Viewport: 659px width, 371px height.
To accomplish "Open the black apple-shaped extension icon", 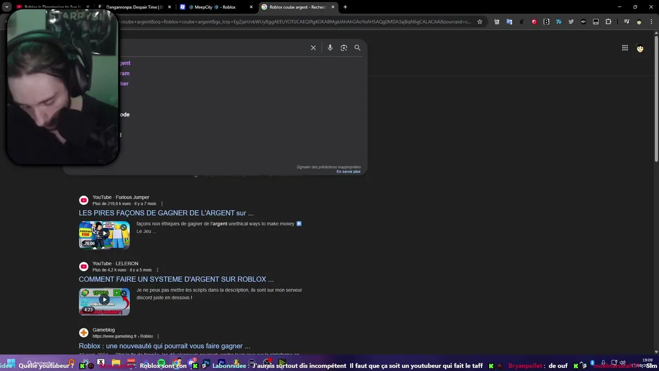I will 522,22.
